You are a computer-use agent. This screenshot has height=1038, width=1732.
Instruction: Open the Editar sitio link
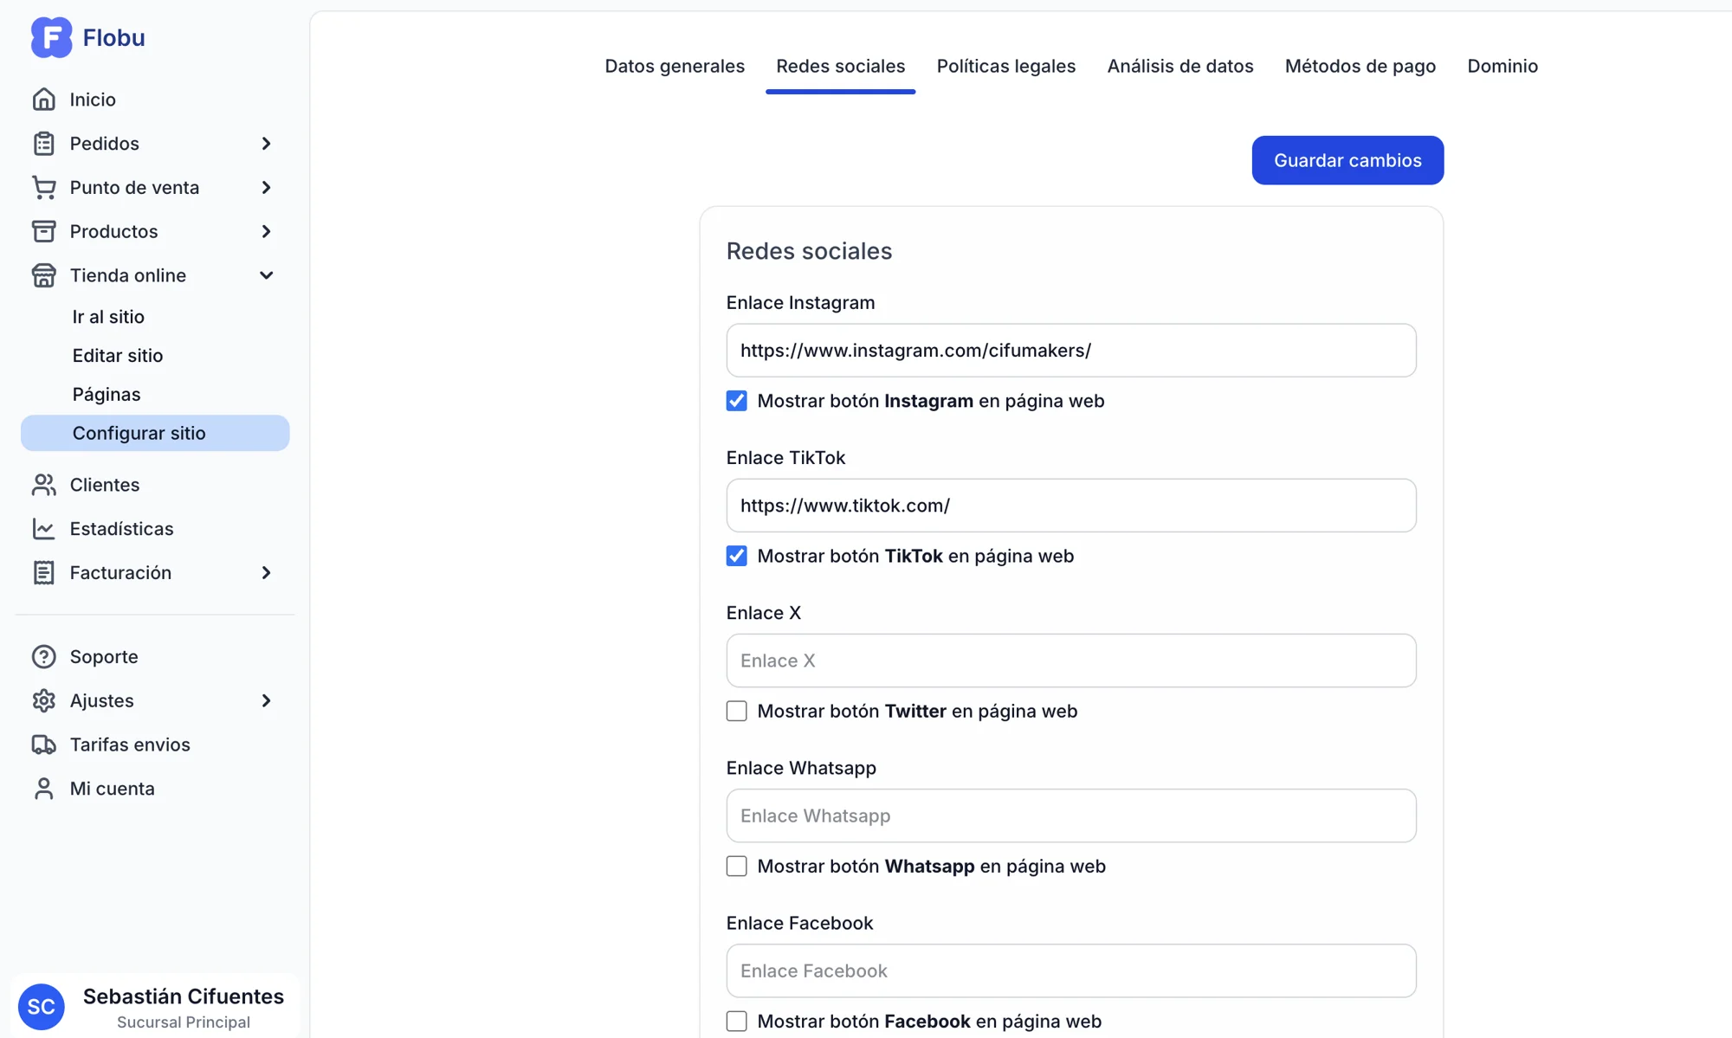[118, 356]
